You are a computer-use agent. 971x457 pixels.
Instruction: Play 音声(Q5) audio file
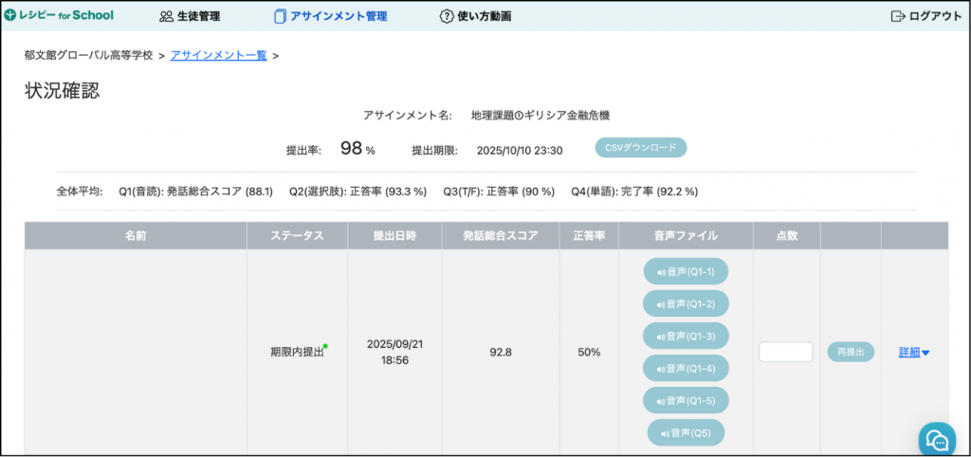(686, 432)
